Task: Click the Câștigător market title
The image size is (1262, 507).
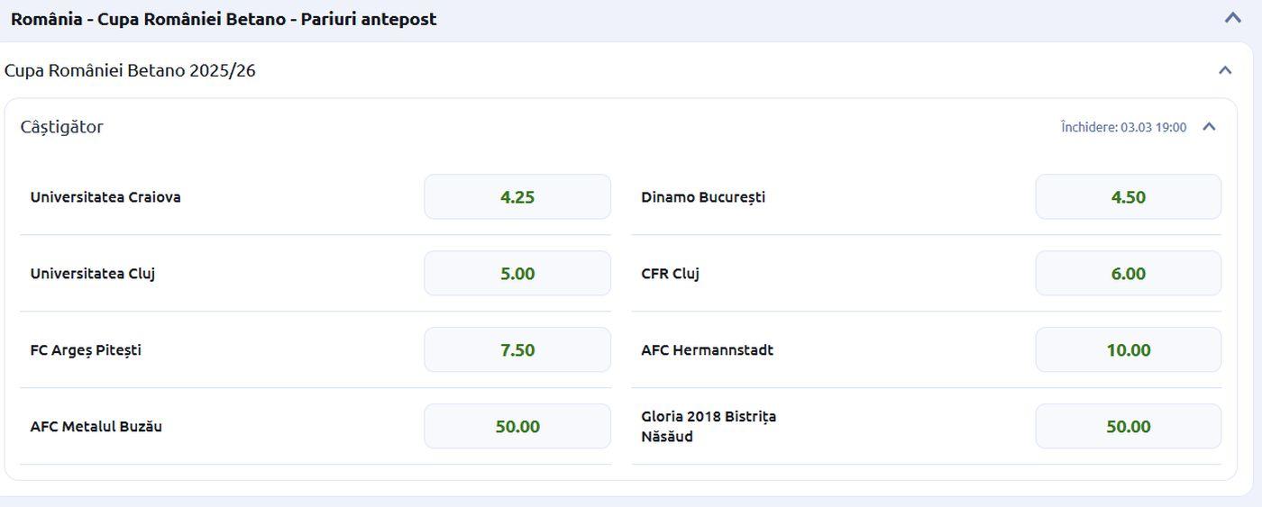Action: tap(61, 127)
